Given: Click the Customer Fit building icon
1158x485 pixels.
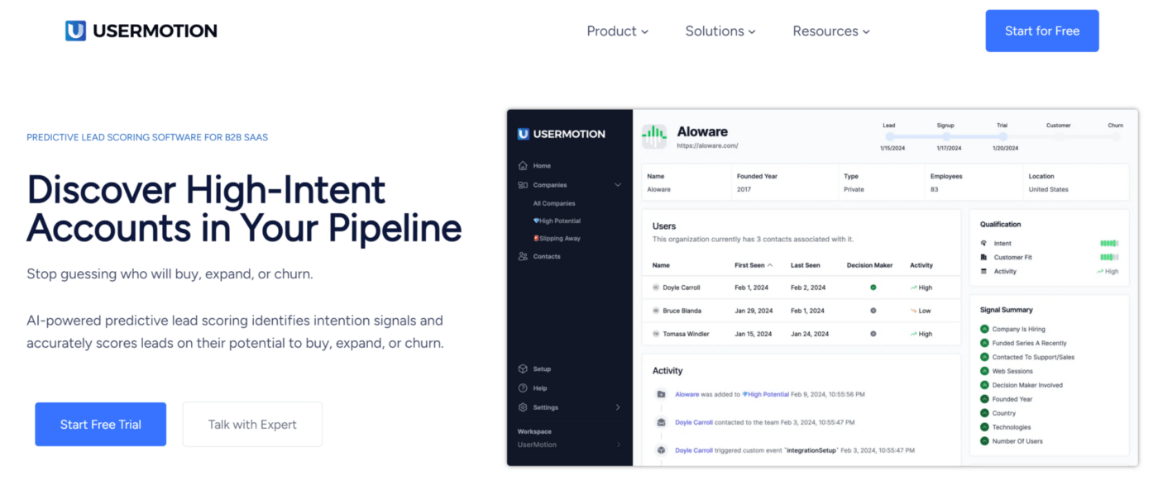Looking at the screenshot, I should pos(983,258).
